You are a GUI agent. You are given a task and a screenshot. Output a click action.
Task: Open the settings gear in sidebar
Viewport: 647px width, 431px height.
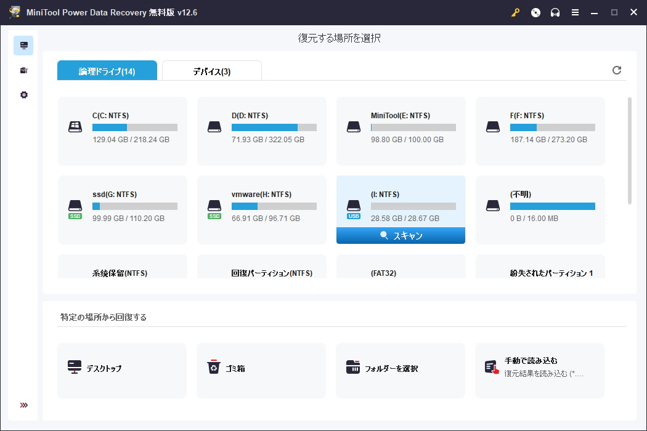point(23,95)
